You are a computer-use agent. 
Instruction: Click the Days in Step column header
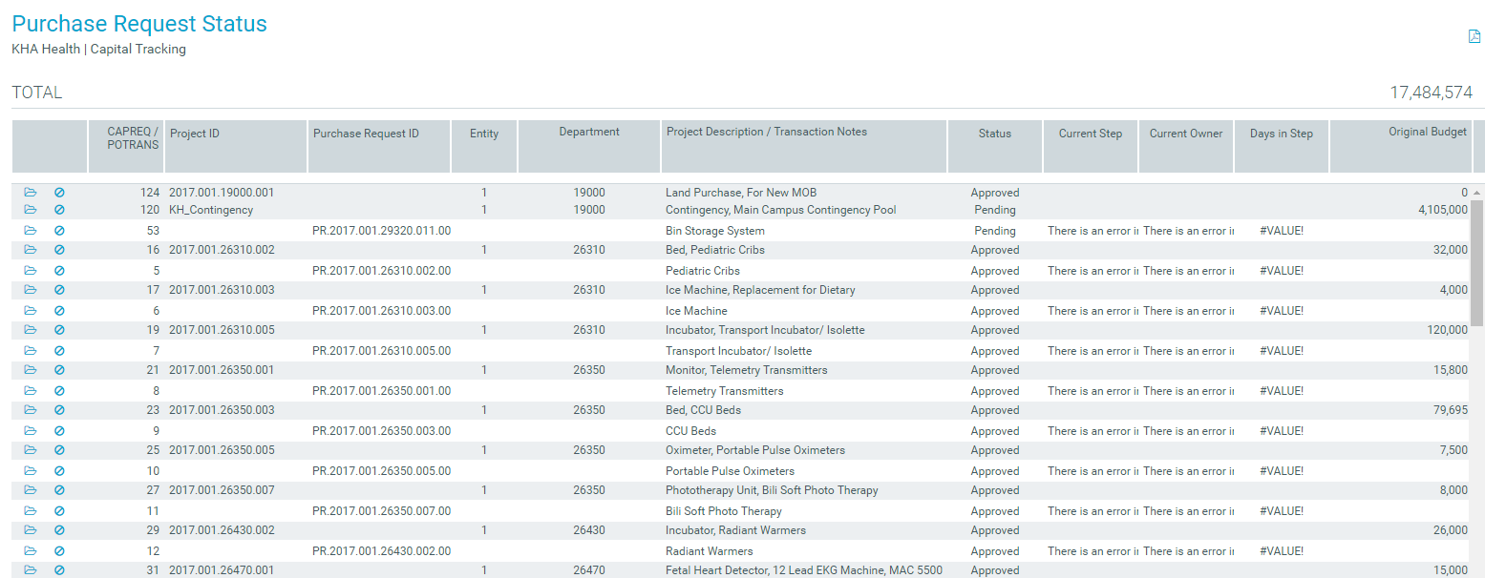coord(1282,146)
